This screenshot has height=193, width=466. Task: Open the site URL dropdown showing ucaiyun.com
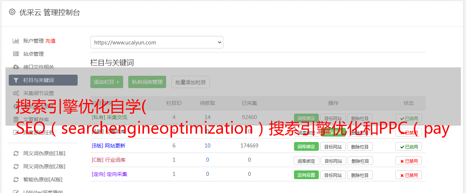157,42
